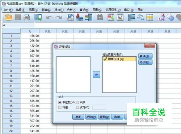Open the 编辑(E) menu
The width and height of the screenshot is (181, 134).
21,10
